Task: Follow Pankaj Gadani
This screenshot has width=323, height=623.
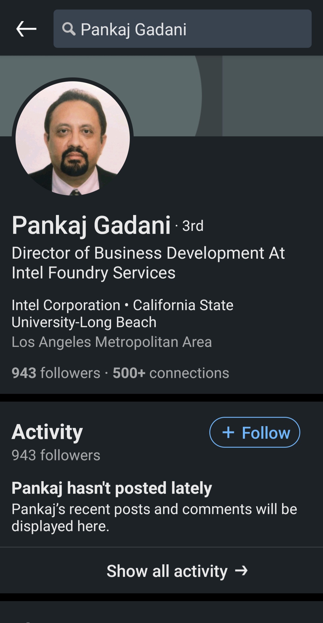Action: (x=255, y=432)
